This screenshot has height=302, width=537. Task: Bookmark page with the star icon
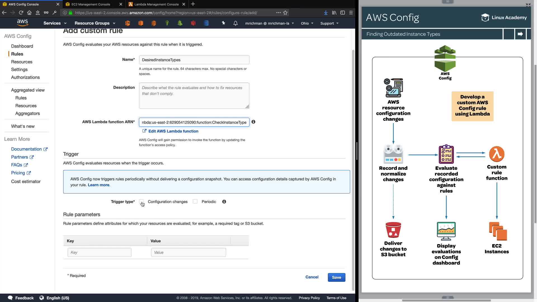coord(285,13)
